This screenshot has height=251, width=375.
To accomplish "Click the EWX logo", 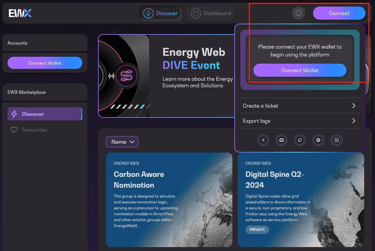I will (x=20, y=13).
